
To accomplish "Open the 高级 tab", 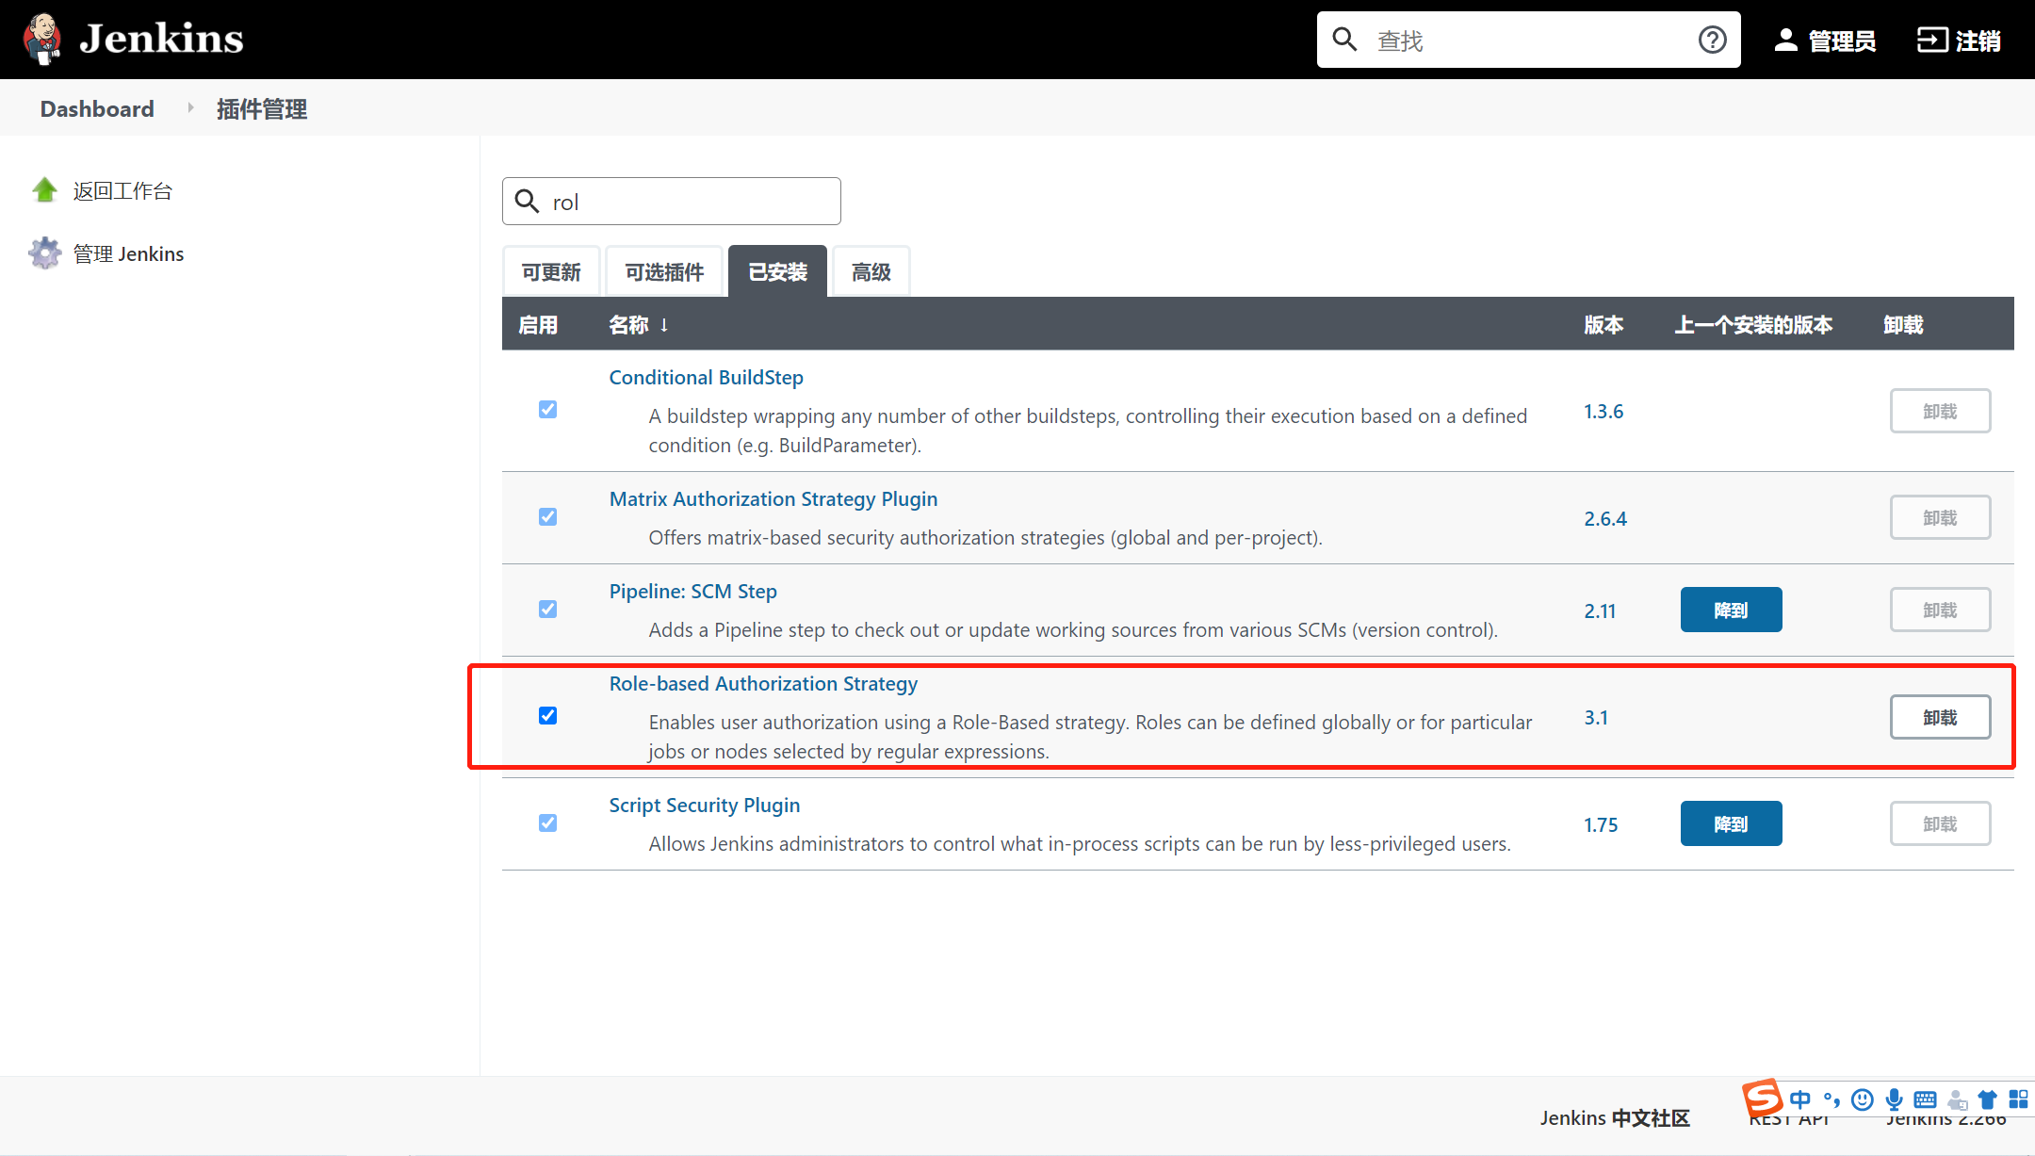I will (x=870, y=271).
